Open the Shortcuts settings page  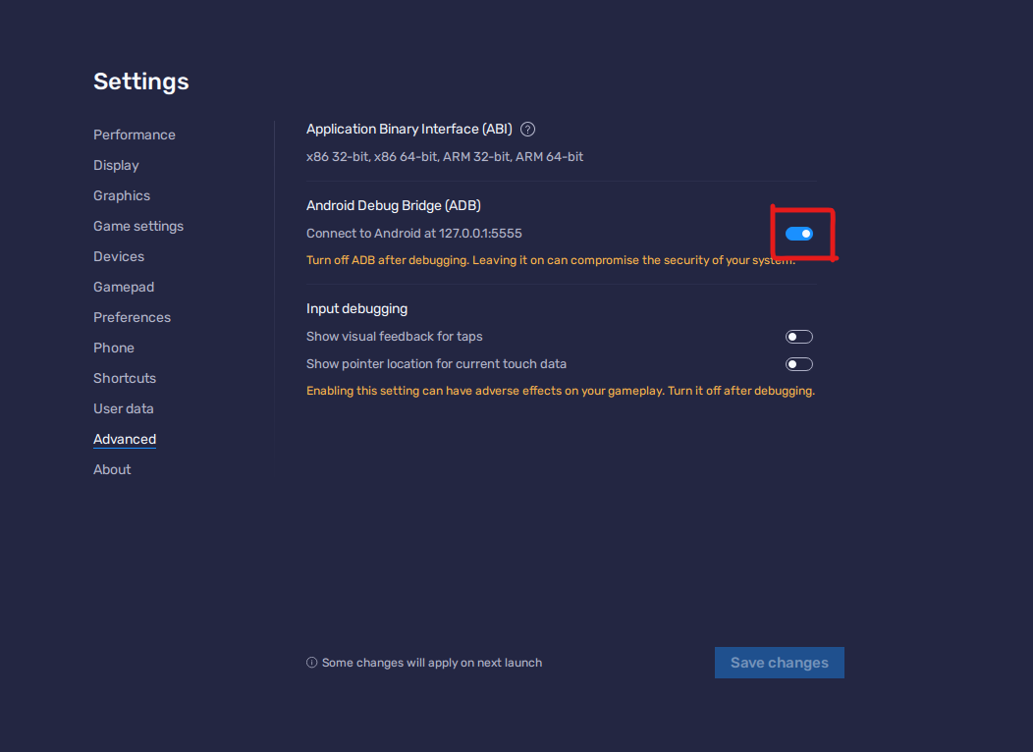tap(125, 378)
